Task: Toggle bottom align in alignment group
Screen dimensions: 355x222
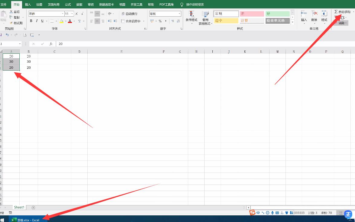Action: [103, 14]
